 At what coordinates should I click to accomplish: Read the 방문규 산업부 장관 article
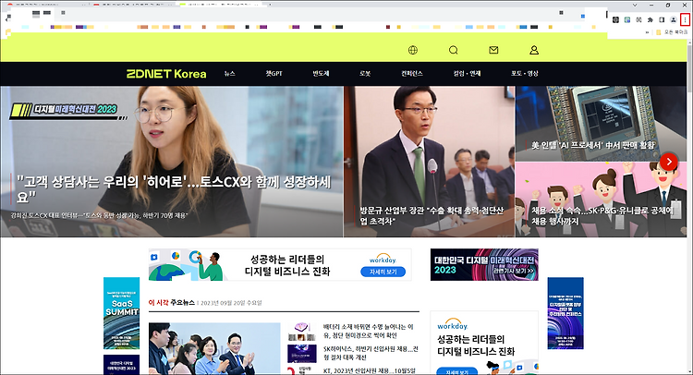(x=432, y=215)
